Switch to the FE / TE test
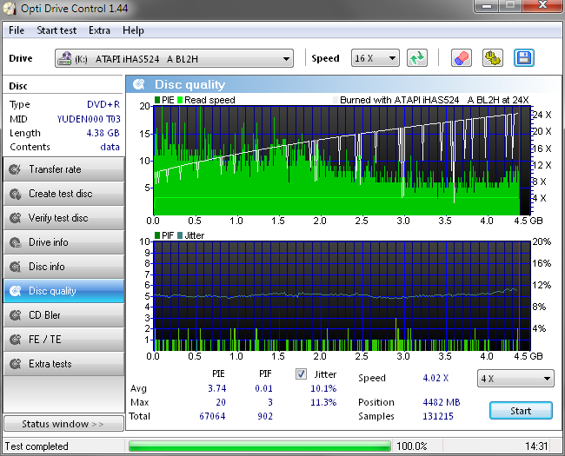Screen dimensions: 565x456 [x=63, y=340]
